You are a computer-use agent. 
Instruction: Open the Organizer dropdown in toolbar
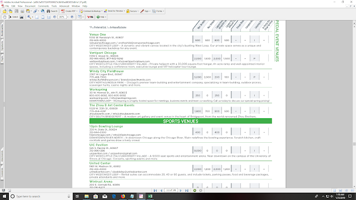[31, 11]
